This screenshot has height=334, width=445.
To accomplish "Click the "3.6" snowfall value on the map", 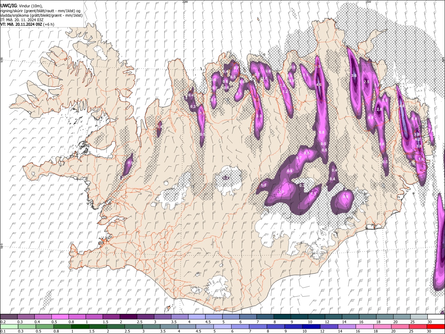I will point(354,75).
